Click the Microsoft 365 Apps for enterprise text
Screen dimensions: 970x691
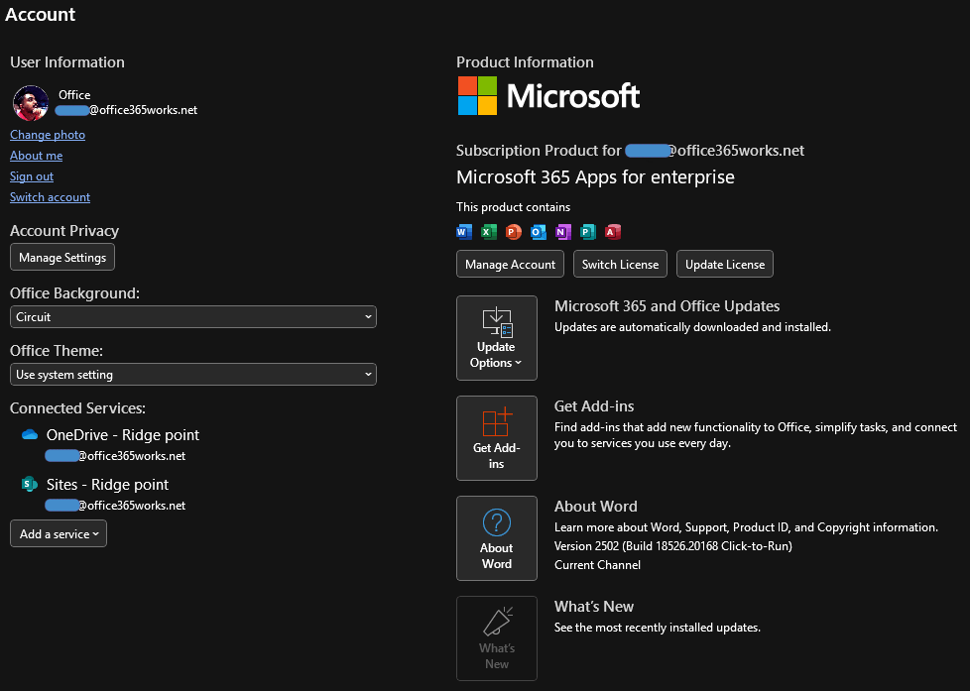(596, 177)
